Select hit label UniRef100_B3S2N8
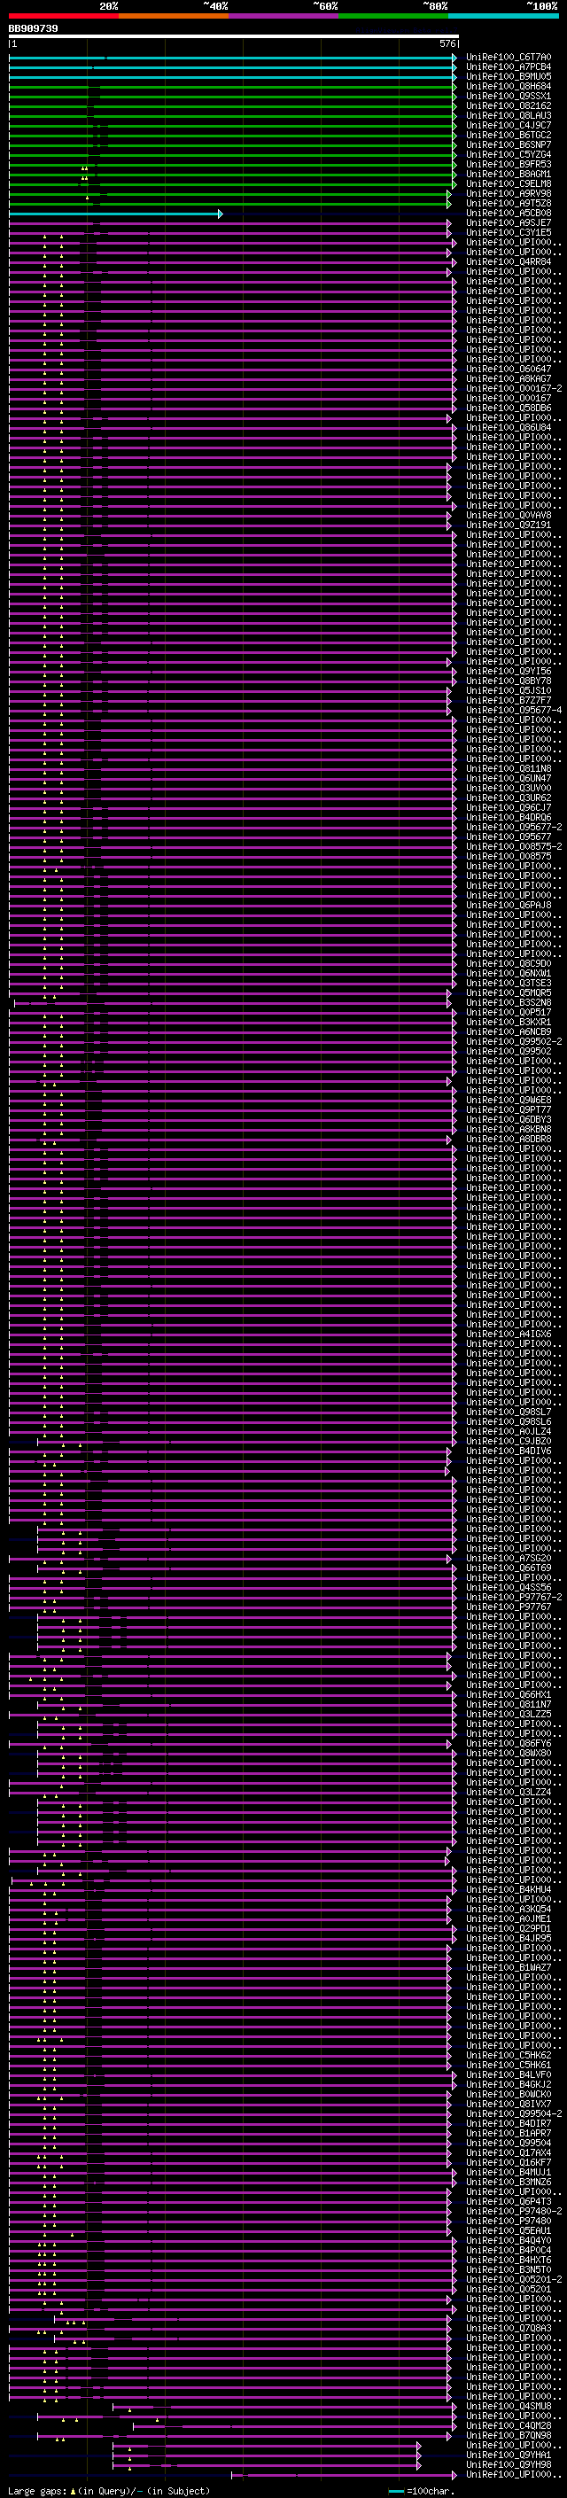 tap(508, 1003)
